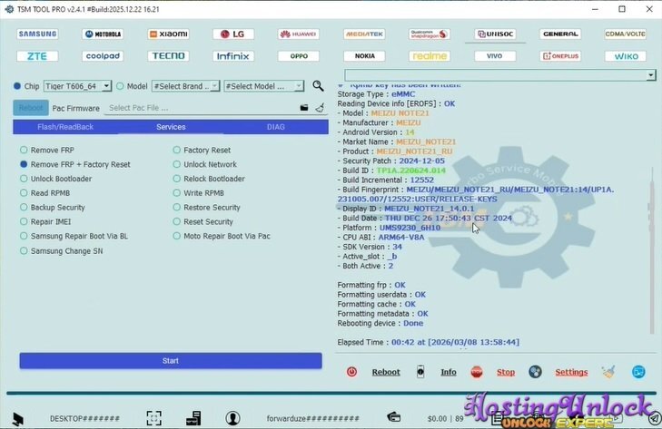Select the Motorola brand logo
This screenshot has width=662, height=429.
click(103, 34)
